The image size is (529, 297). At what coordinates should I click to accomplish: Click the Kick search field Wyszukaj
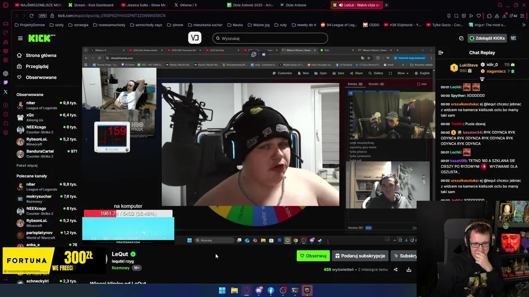pos(270,38)
